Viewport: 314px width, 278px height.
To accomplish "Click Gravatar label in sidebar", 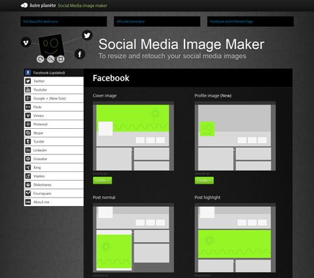I will click(x=40, y=159).
